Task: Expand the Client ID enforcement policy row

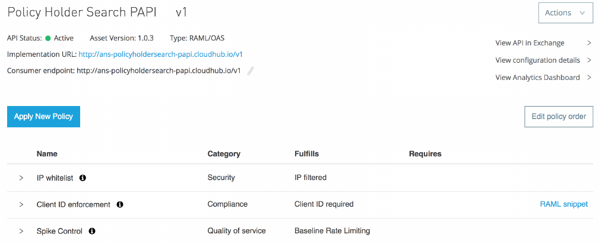Action: click(21, 204)
